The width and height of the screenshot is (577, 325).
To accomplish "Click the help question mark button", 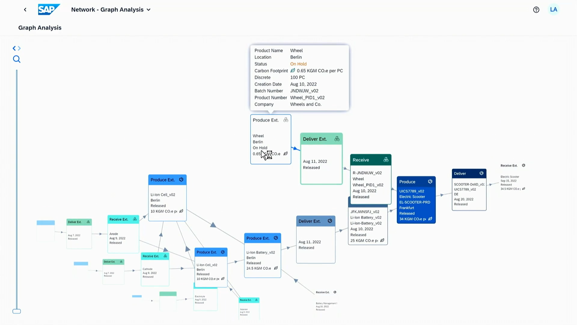I will 536,10.
